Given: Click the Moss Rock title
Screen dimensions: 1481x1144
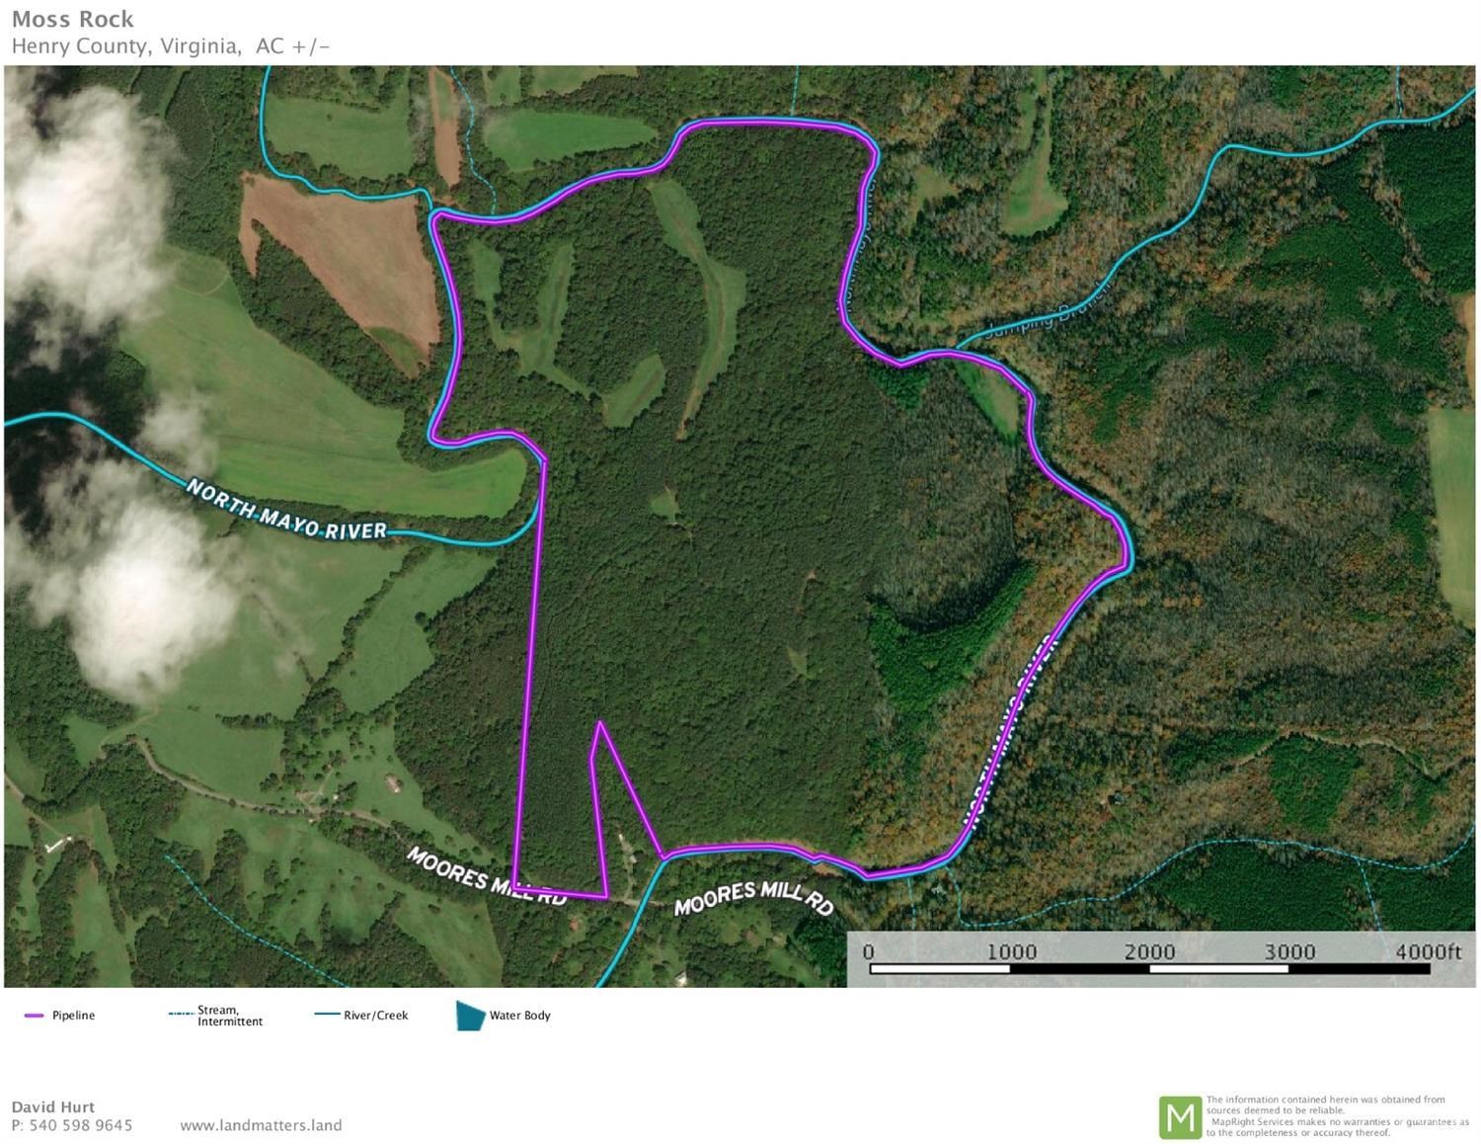Looking at the screenshot, I should (x=73, y=20).
